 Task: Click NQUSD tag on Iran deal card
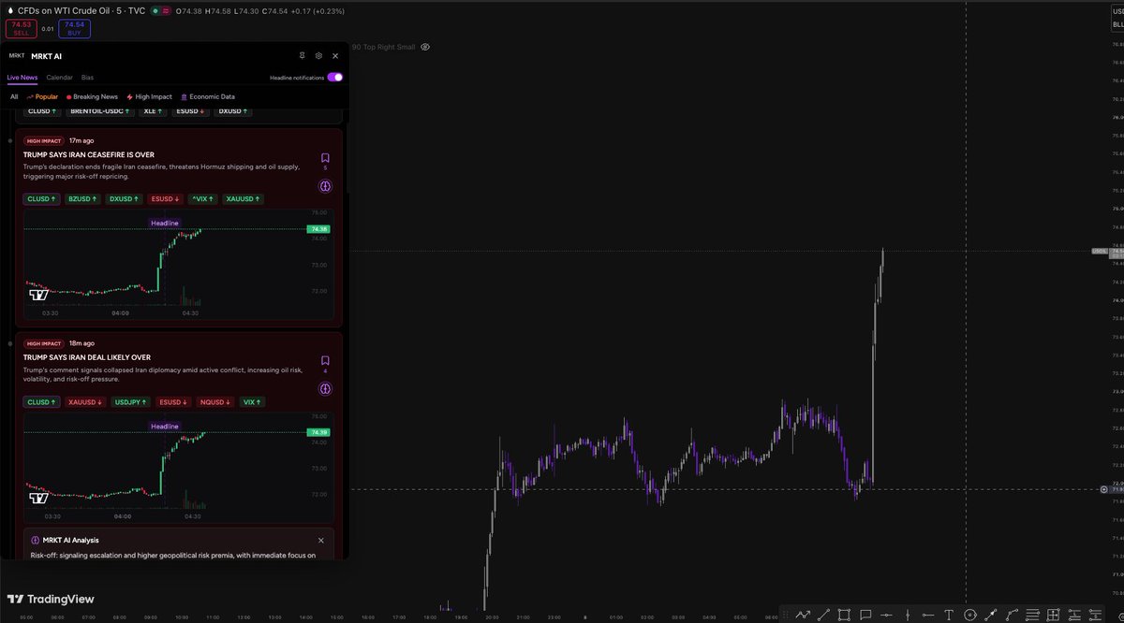pyautogui.click(x=214, y=402)
